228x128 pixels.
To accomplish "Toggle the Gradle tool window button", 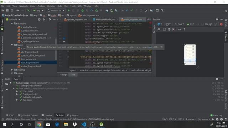I will 226,23.
